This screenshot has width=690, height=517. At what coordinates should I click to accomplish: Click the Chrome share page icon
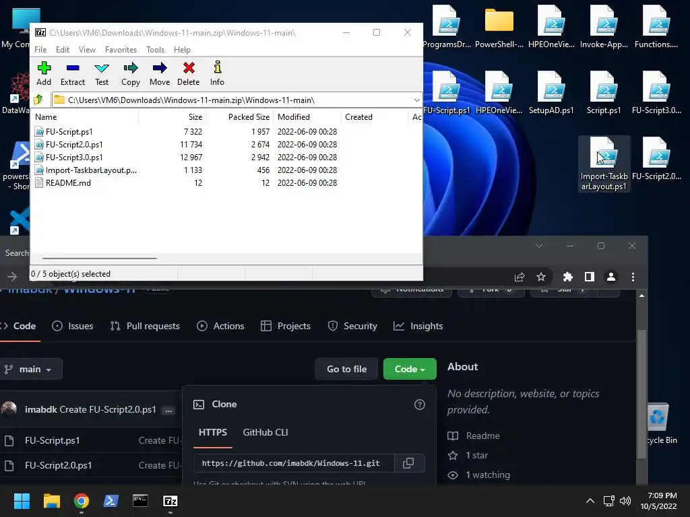pos(520,277)
